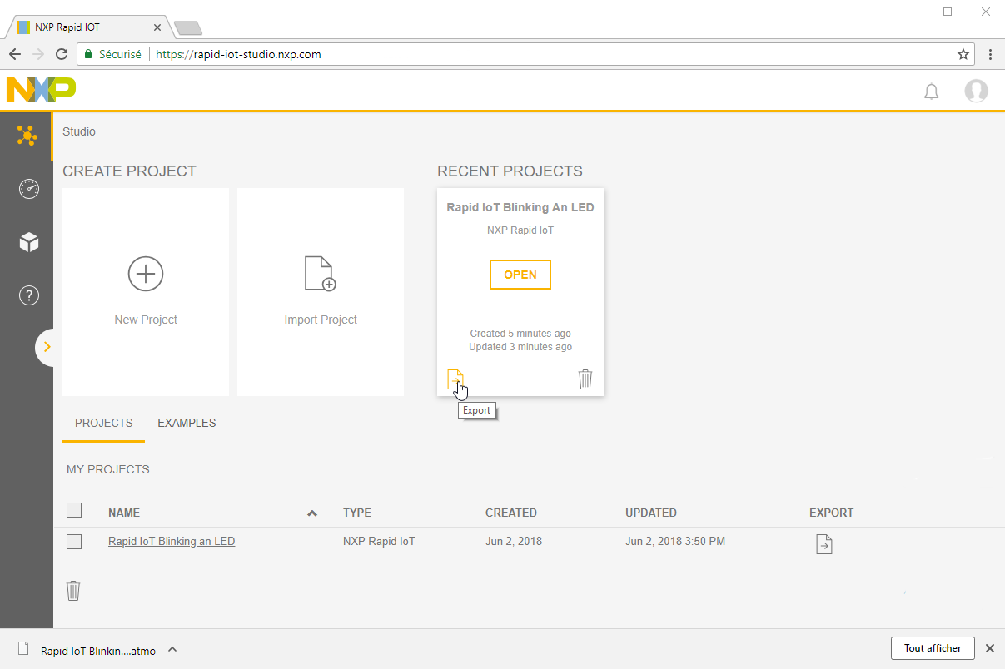Toggle sort order with Name column arrow
Image resolution: width=1005 pixels, height=669 pixels.
click(x=312, y=513)
